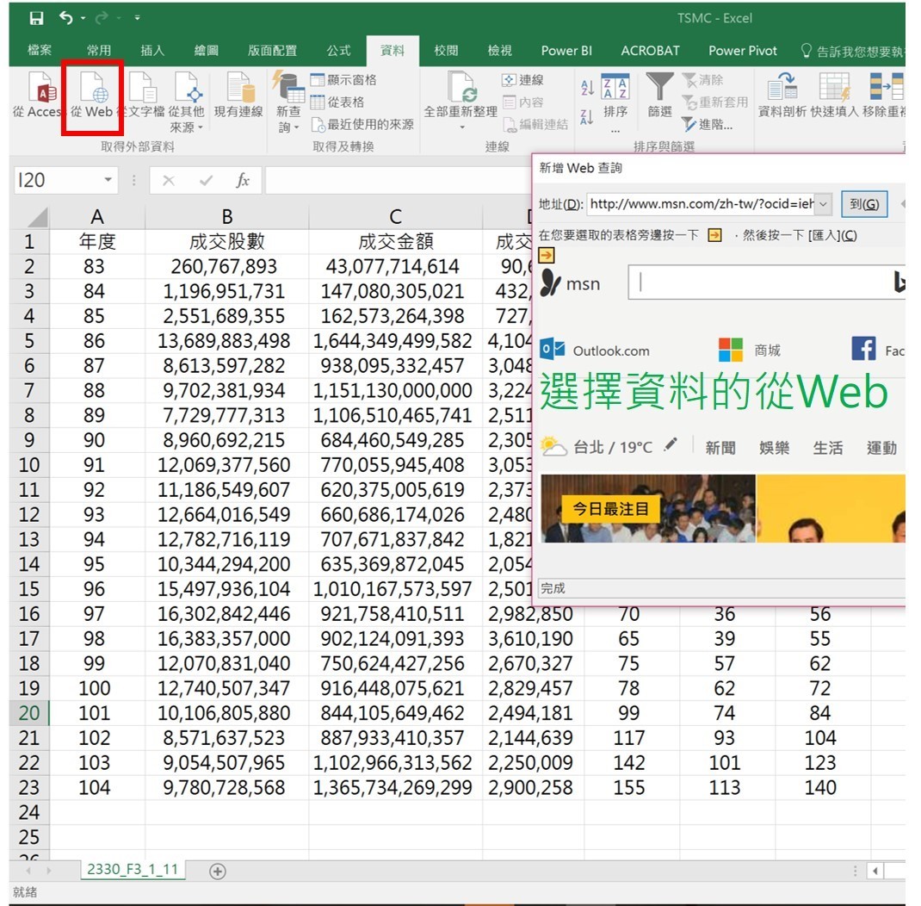Switch to the Power BI tab

[x=566, y=51]
